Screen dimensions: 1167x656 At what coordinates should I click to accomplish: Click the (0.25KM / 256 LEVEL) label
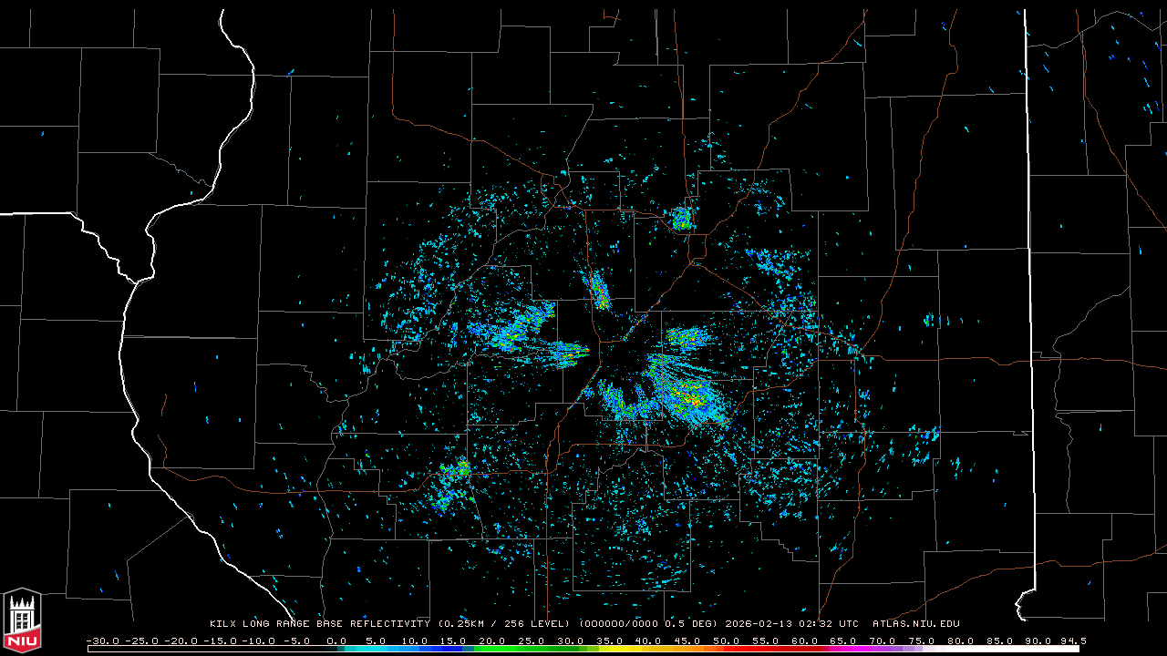(x=505, y=624)
